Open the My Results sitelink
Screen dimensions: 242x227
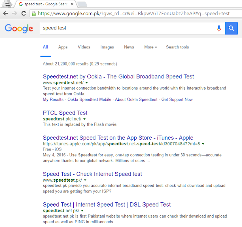[x=53, y=100]
